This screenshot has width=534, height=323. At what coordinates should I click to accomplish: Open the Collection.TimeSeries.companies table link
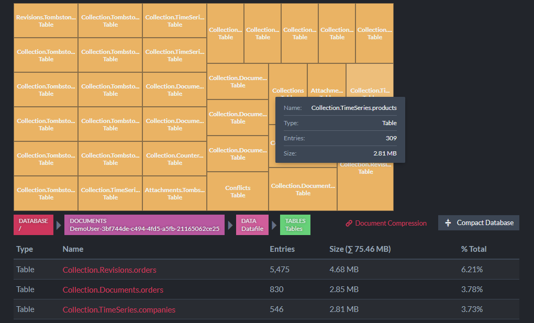[119, 310]
